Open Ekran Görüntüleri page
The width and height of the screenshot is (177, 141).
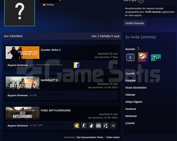pyautogui.click(x=136, y=88)
